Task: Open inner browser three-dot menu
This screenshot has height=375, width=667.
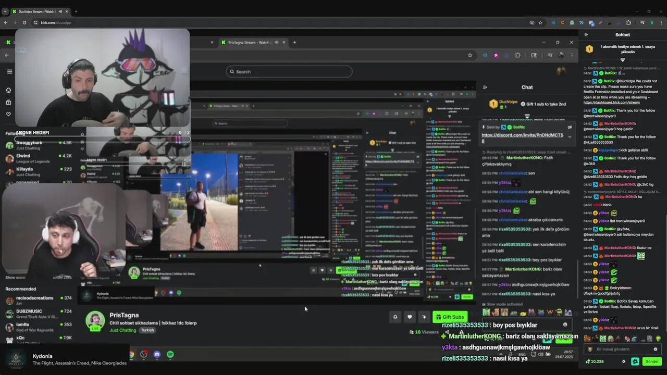Action: (x=572, y=55)
